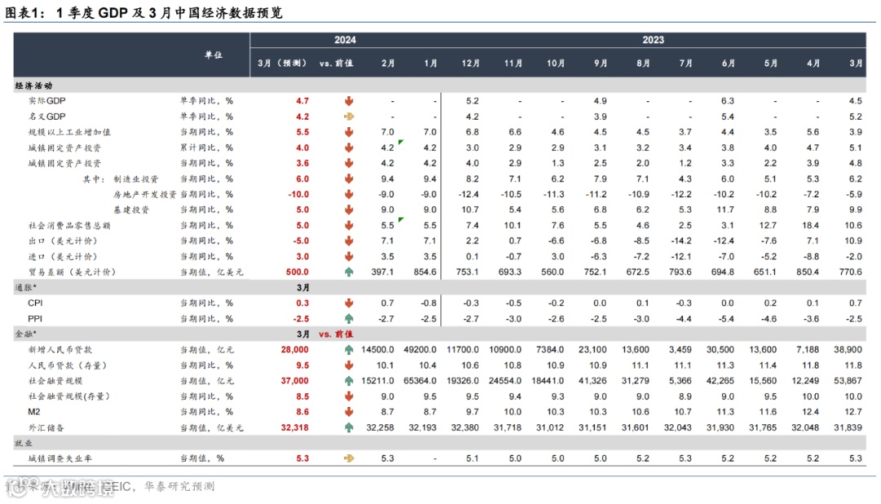Click the sideways arrow for 城镇调查失业率
This screenshot has height=504, width=881.
pyautogui.click(x=349, y=458)
